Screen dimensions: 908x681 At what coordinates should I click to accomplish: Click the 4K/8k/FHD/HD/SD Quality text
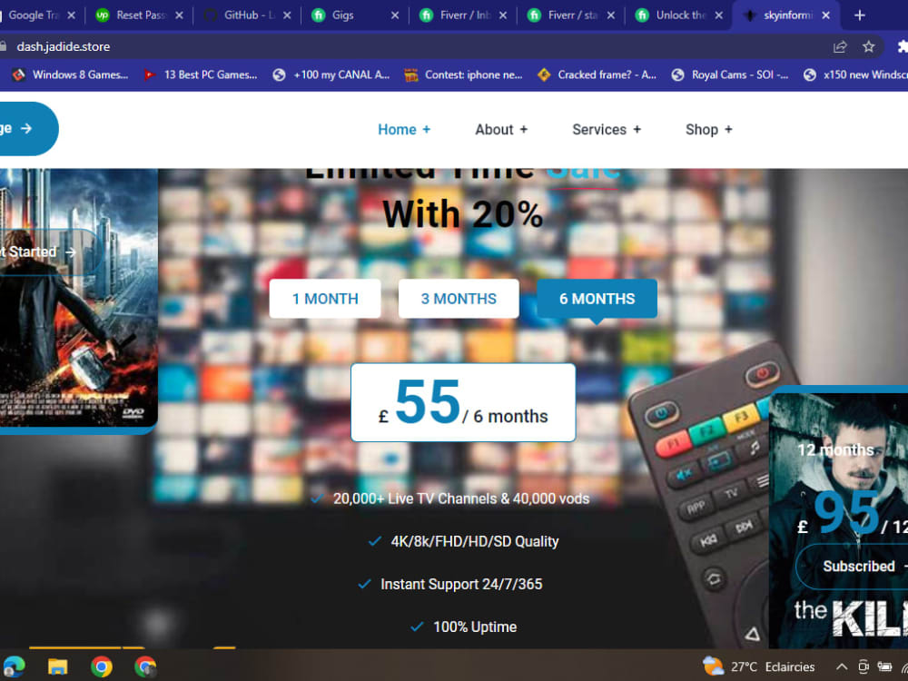(475, 541)
